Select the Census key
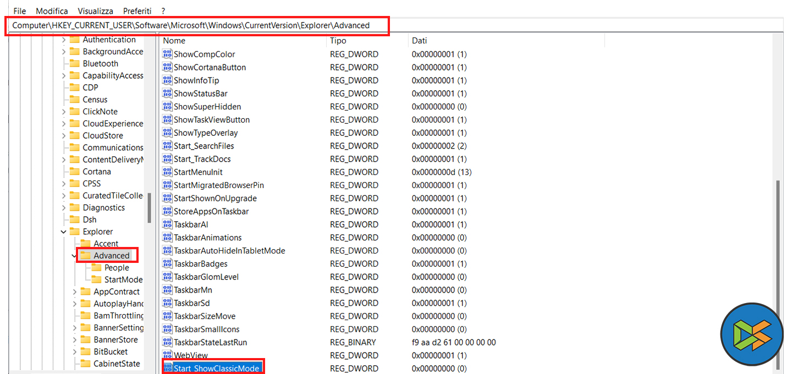 (95, 100)
